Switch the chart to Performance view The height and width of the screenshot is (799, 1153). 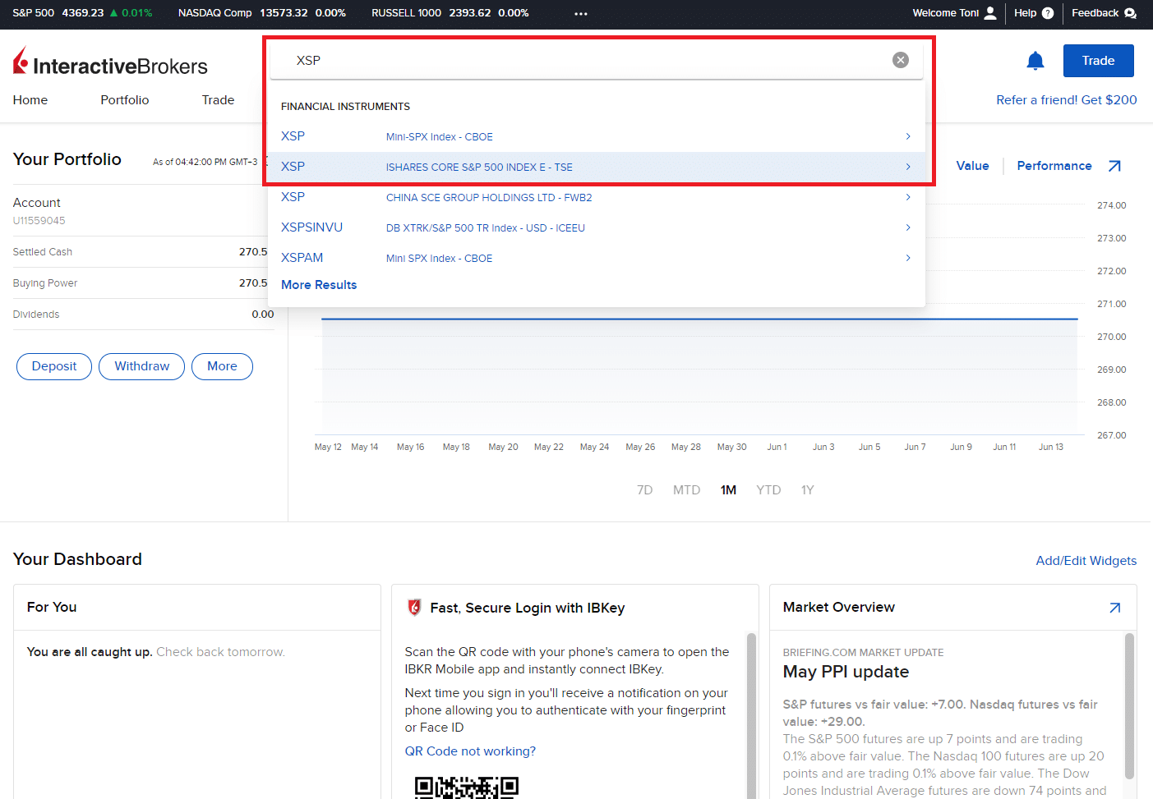click(1054, 166)
